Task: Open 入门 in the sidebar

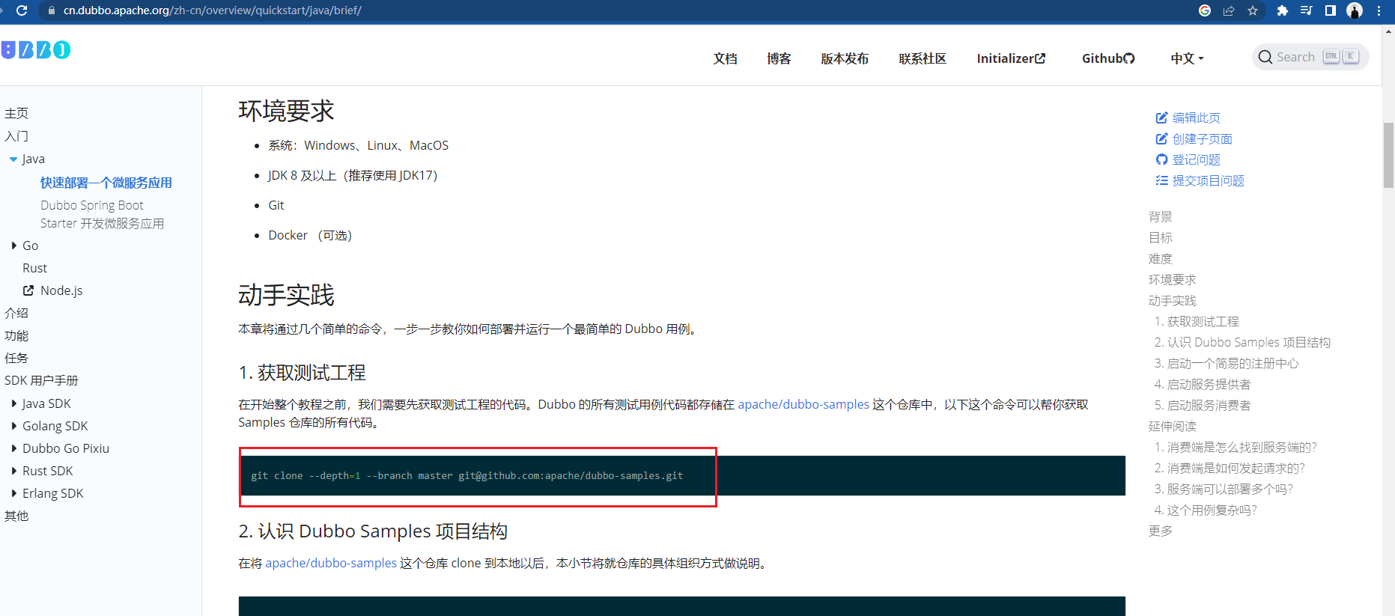Action: point(16,136)
